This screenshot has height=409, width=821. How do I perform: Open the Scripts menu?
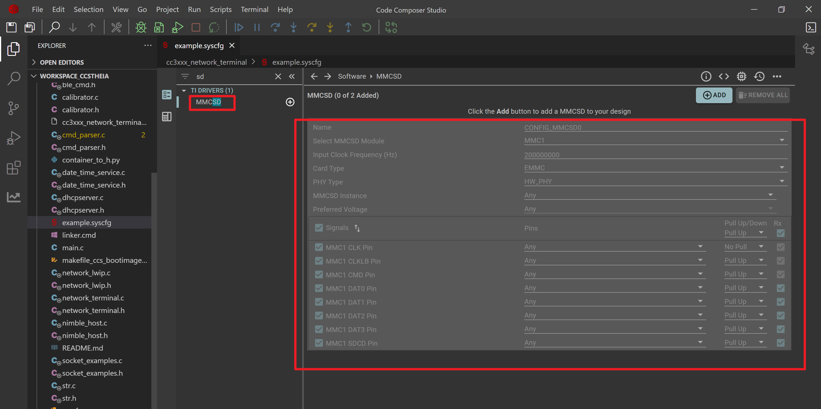click(220, 9)
